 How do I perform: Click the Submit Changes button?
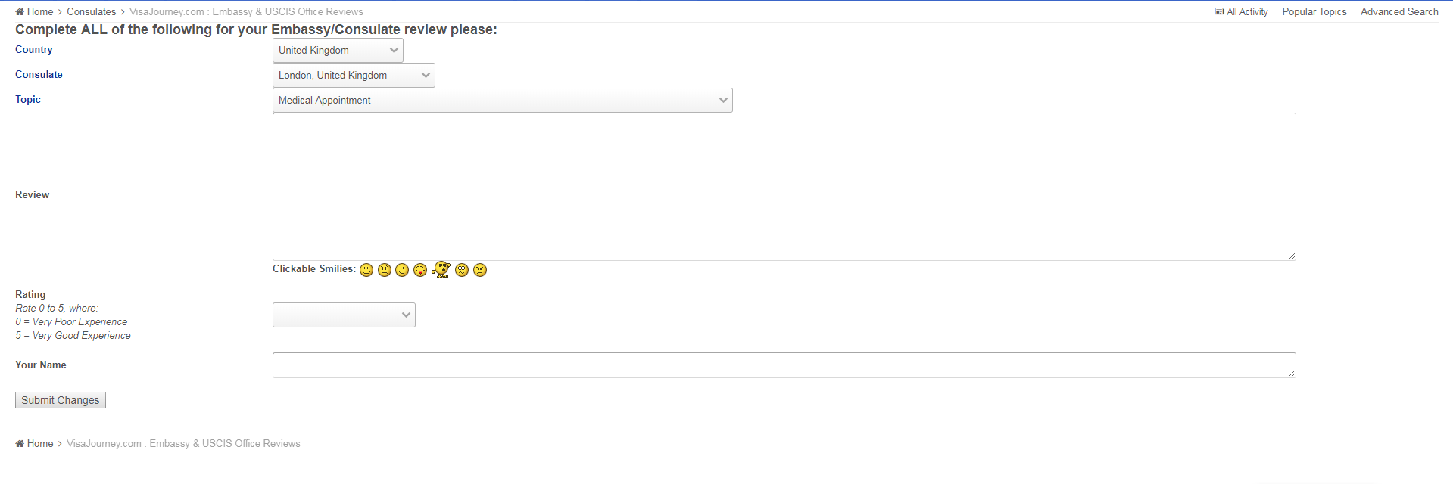61,400
